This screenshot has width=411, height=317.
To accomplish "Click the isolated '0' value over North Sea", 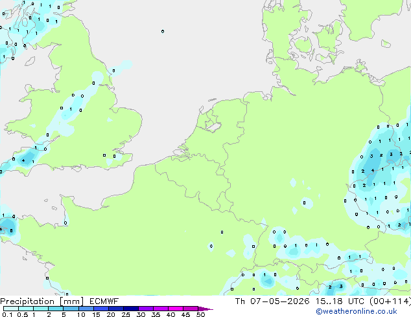I will [163, 32].
